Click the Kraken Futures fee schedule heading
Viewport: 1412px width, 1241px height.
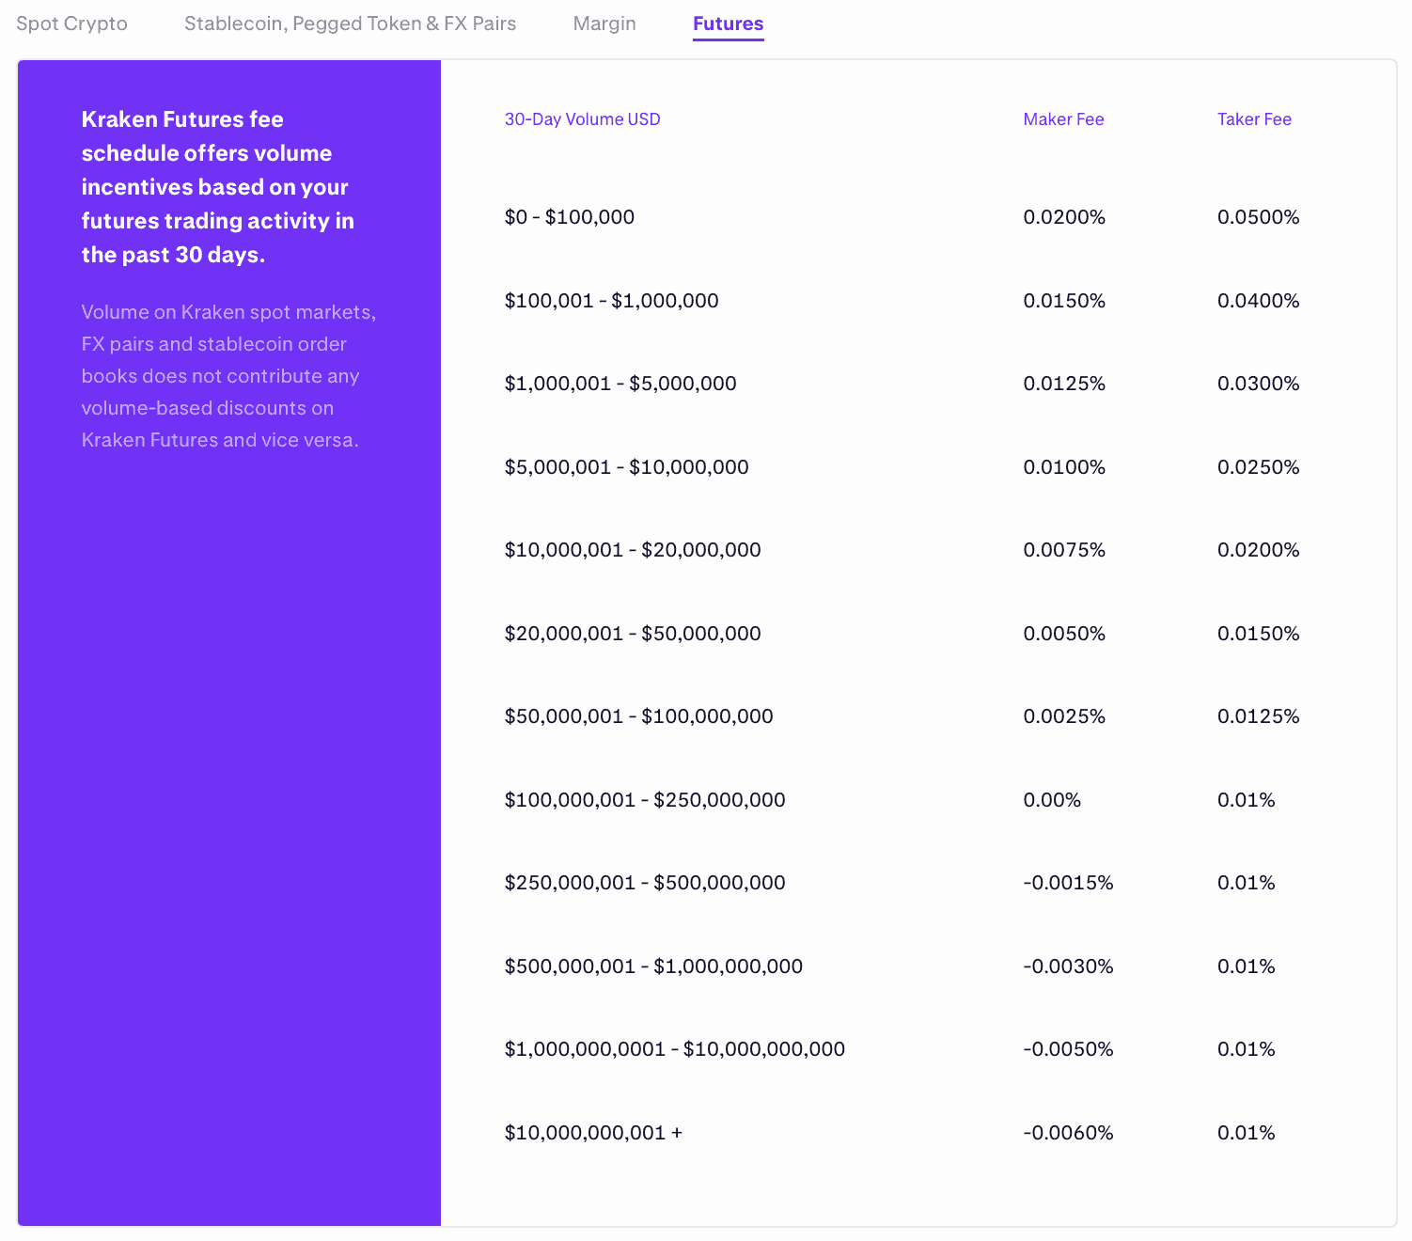pos(218,186)
